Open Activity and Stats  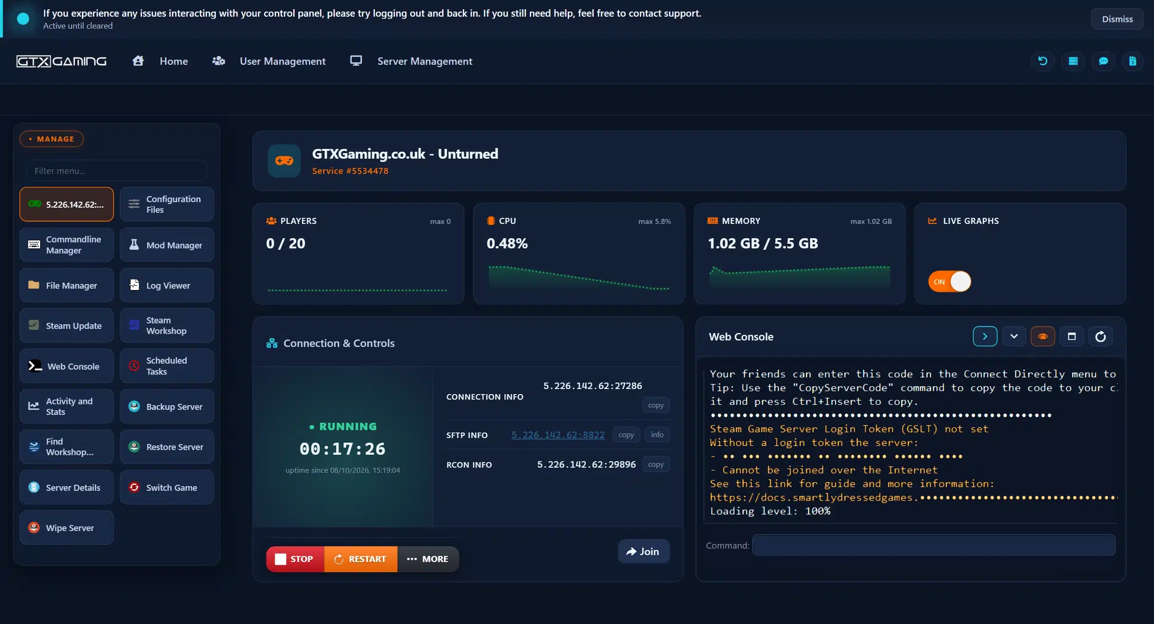click(67, 406)
